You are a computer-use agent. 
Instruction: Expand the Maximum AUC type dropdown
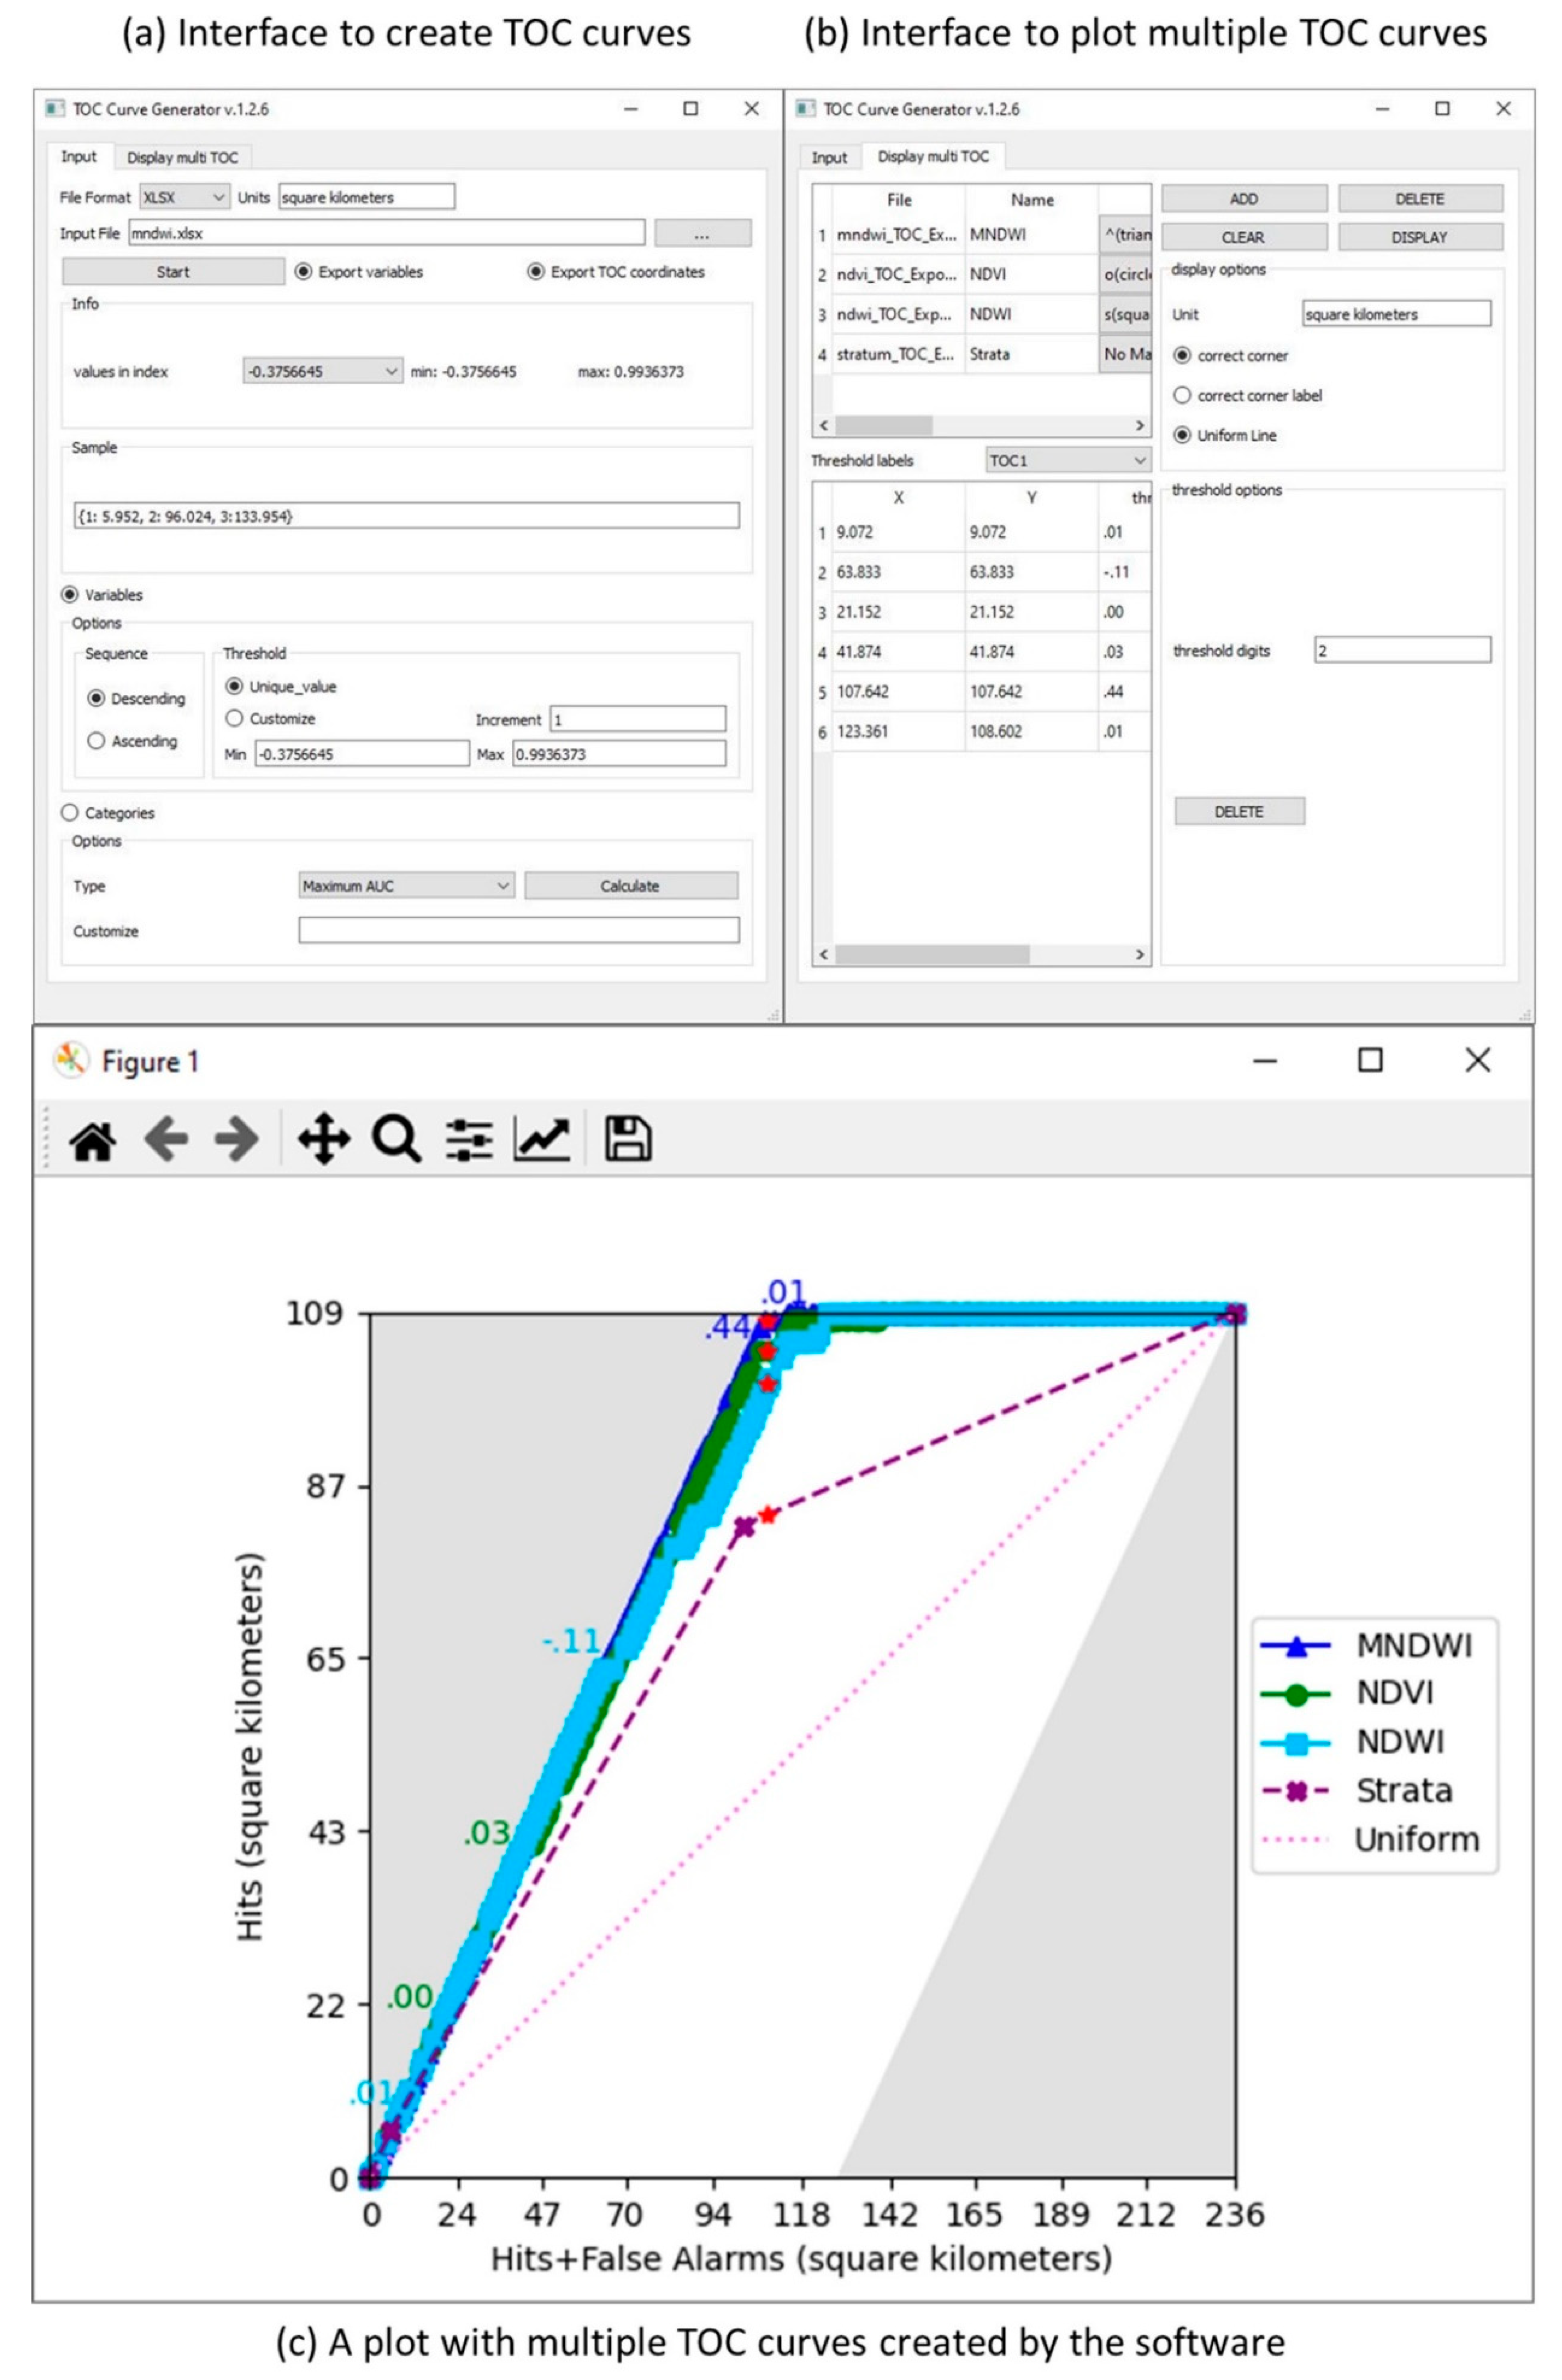coord(406,886)
